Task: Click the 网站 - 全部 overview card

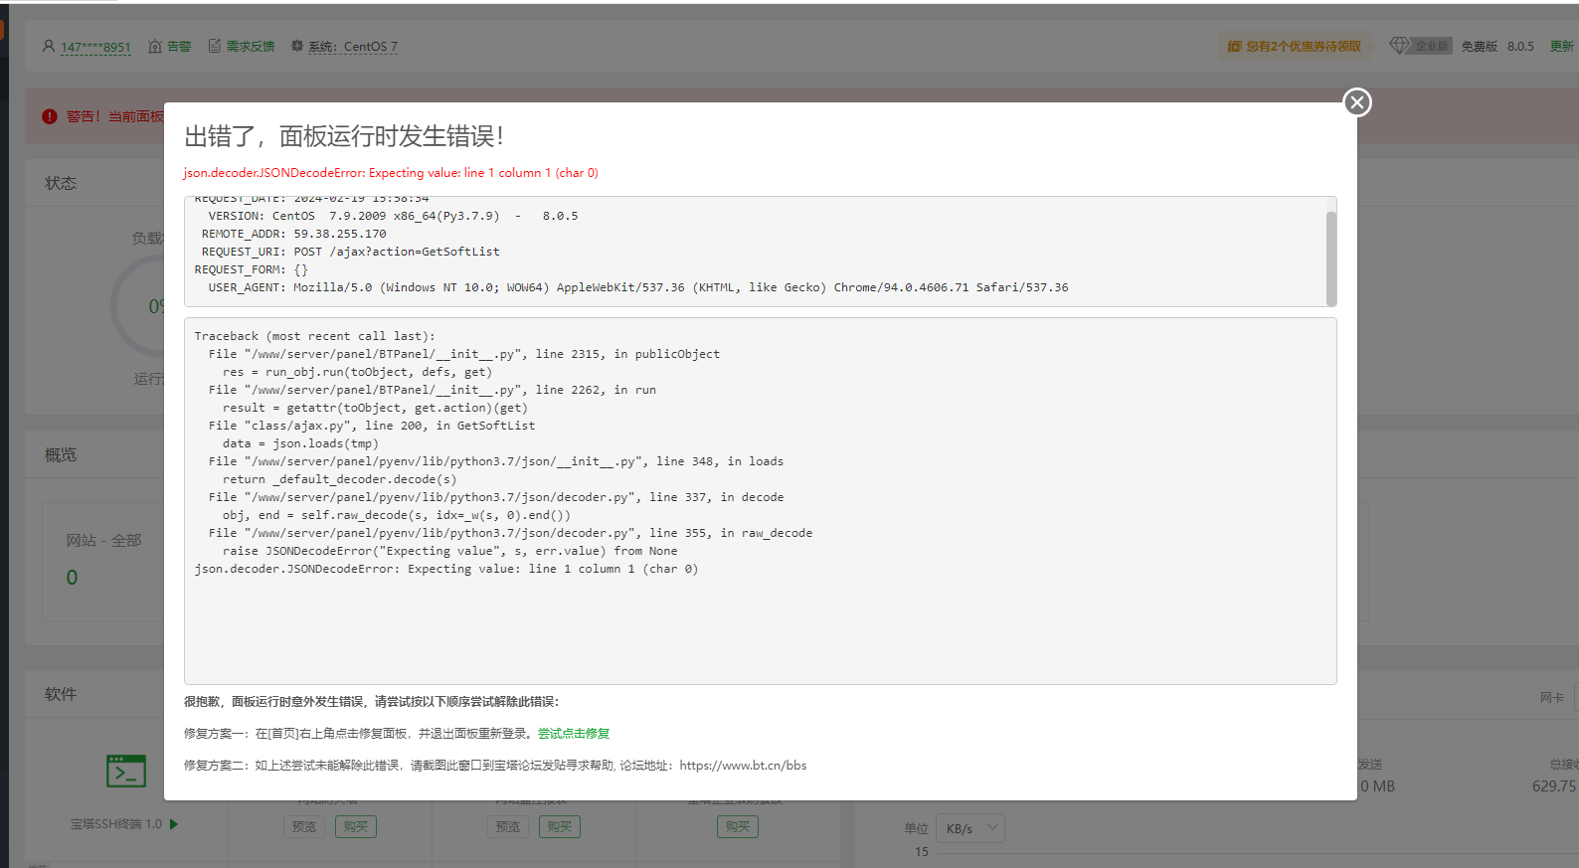Action: [x=103, y=562]
